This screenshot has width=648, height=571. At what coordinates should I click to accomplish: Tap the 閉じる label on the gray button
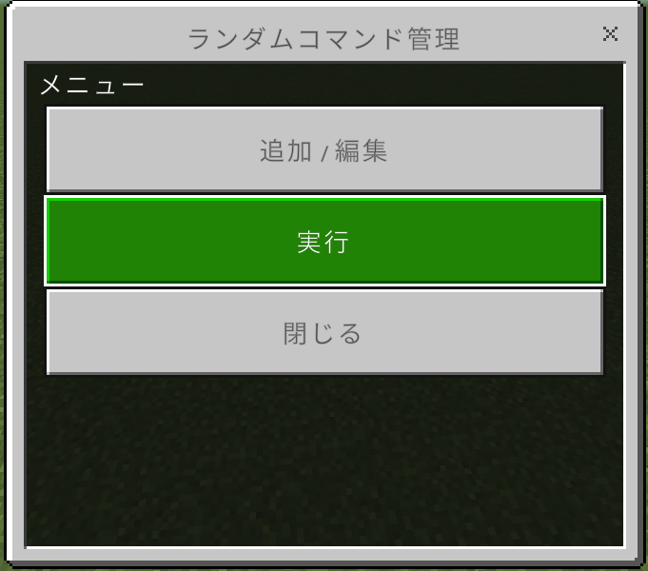pos(322,333)
